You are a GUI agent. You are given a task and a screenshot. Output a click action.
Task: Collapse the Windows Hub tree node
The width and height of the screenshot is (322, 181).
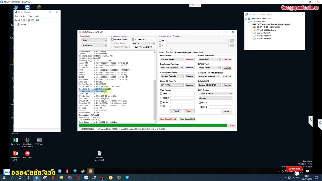tap(249, 22)
